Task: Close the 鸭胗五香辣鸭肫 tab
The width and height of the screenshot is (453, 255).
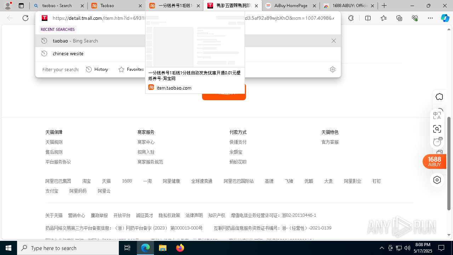Action: coord(256,6)
